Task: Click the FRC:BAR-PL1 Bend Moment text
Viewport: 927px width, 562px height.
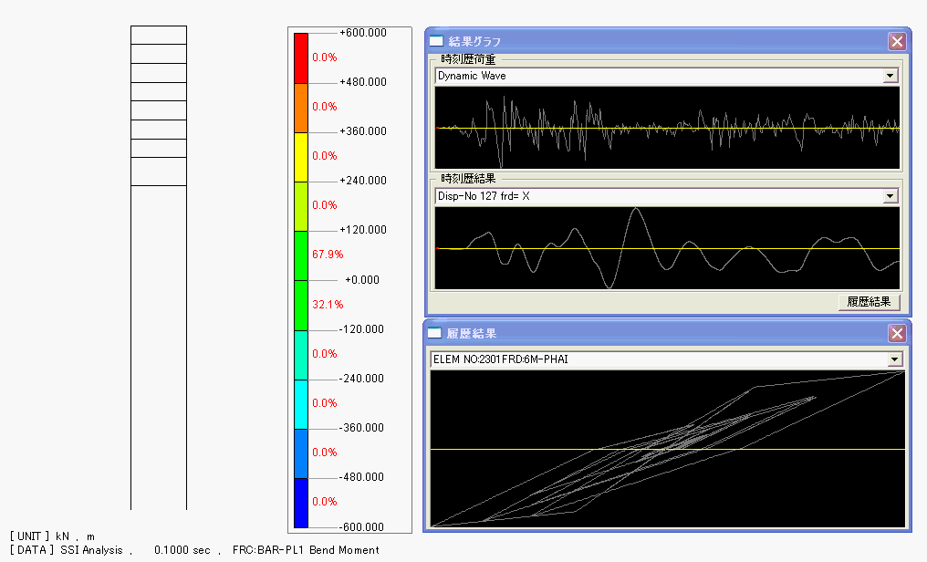Action: [306, 550]
